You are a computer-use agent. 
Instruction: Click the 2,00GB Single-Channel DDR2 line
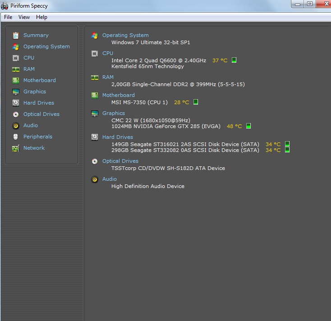178,84
